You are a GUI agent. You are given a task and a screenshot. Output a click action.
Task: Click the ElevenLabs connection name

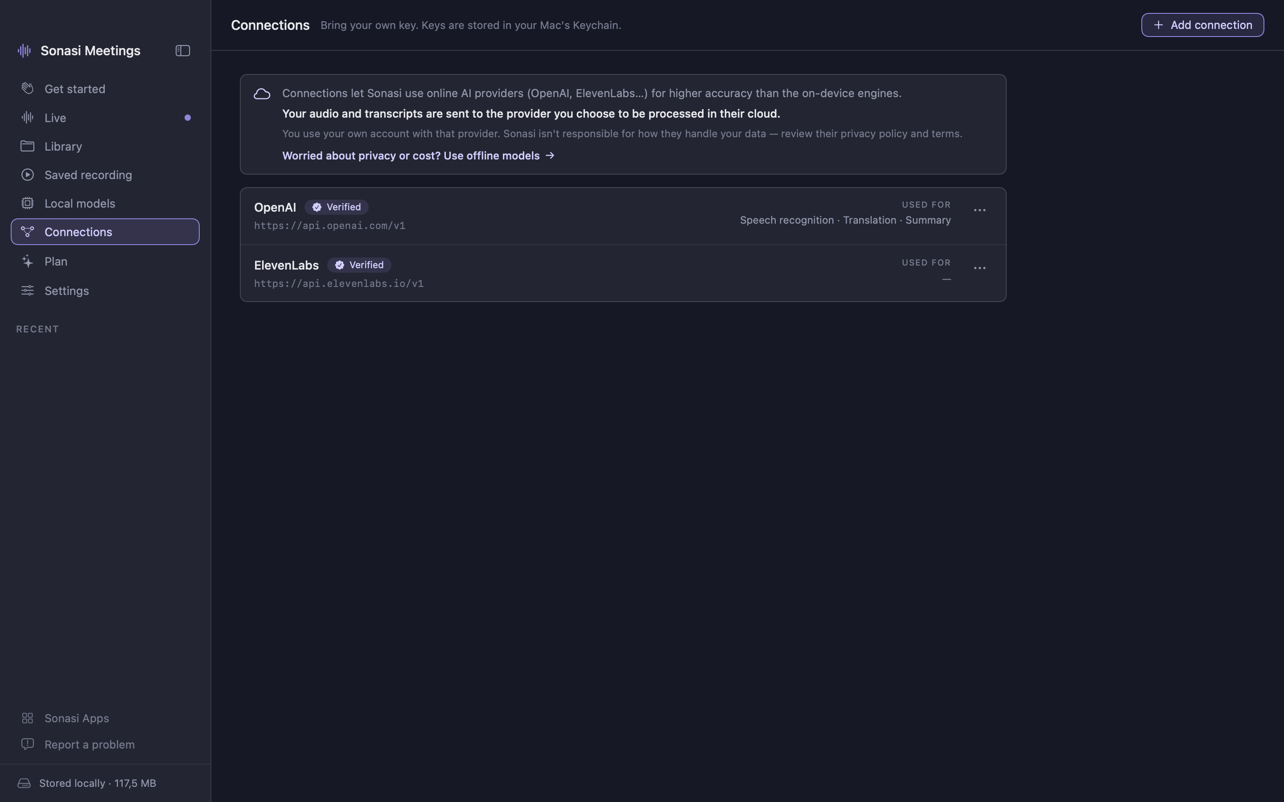coord(286,265)
